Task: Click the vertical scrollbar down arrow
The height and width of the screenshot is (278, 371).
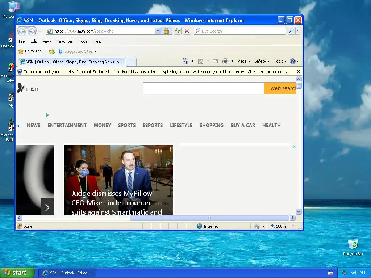Action: tap(299, 211)
